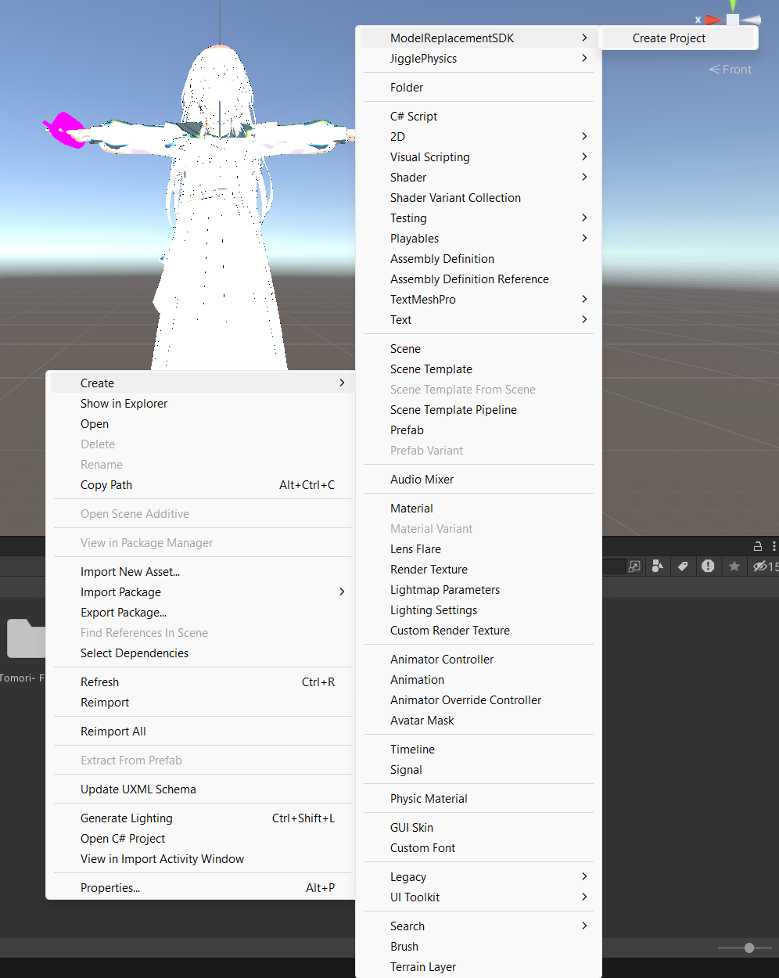The height and width of the screenshot is (978, 779).
Task: Open the Project panel three-dot menu
Action: (774, 546)
